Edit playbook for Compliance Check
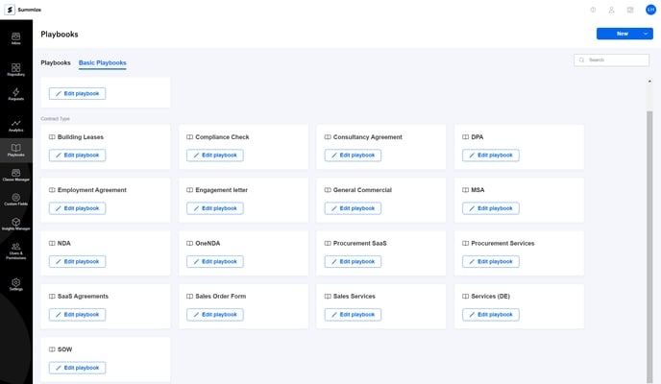This screenshot has height=384, width=661. pyautogui.click(x=215, y=155)
